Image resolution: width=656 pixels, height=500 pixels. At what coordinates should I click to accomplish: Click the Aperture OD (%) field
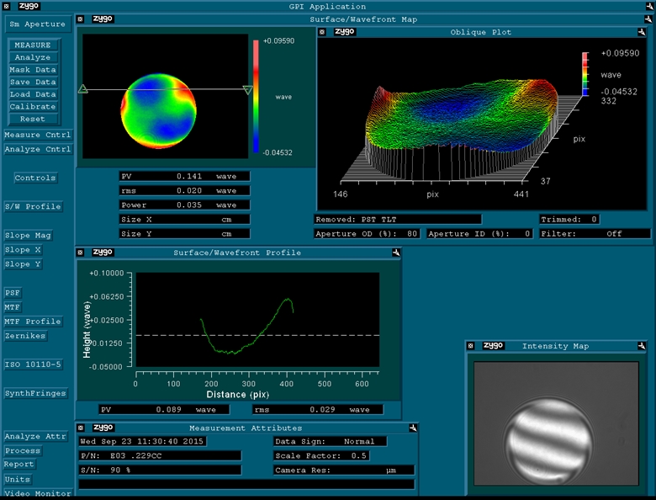[368, 233]
